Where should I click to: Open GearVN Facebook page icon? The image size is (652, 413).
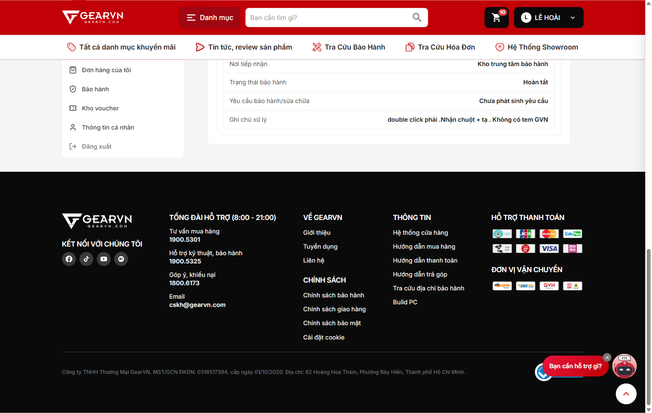(x=69, y=259)
